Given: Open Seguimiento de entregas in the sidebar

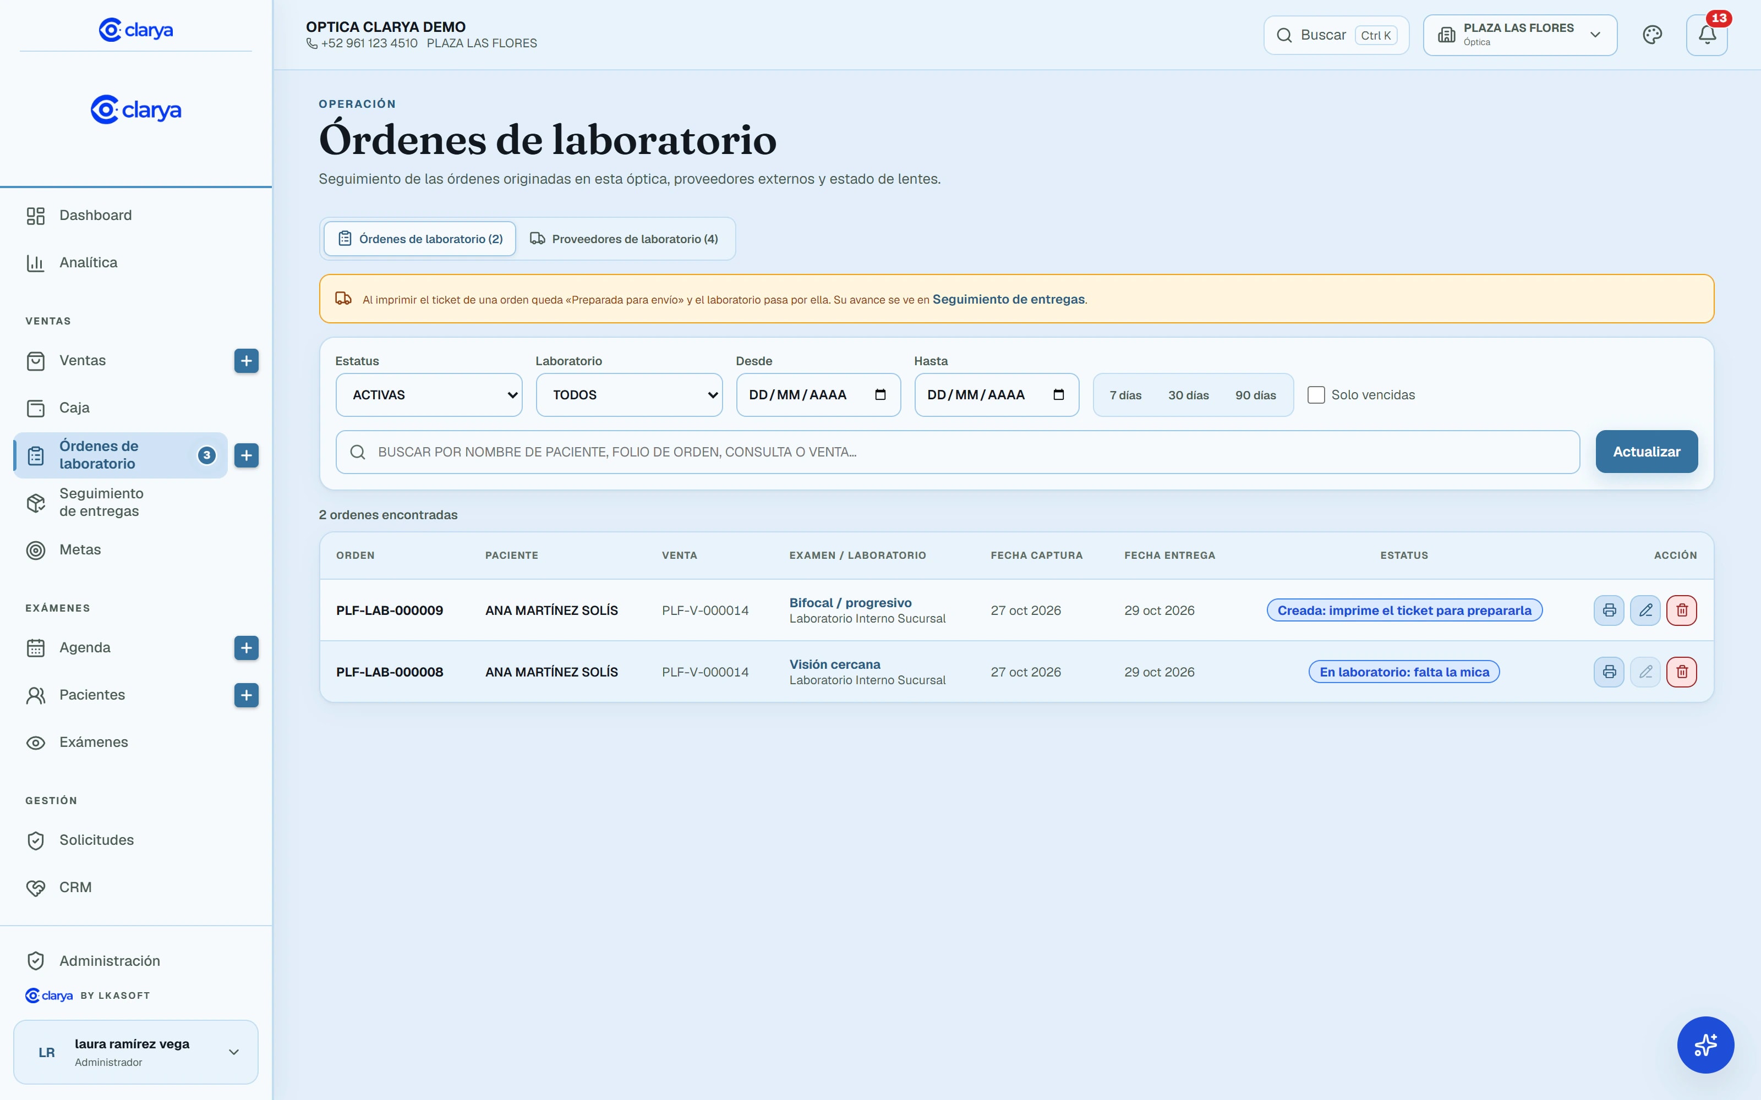Looking at the screenshot, I should pos(136,502).
